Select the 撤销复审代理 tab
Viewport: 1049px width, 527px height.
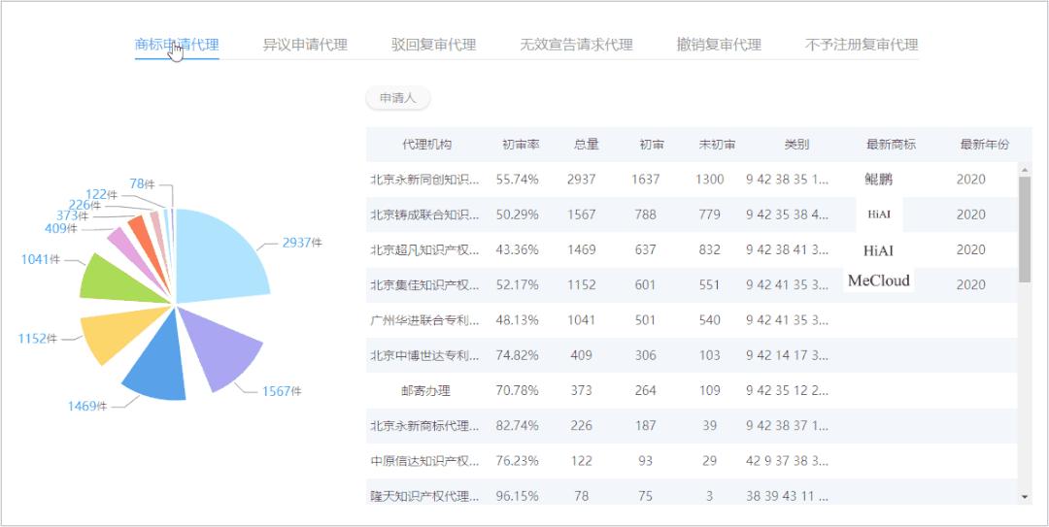[719, 45]
